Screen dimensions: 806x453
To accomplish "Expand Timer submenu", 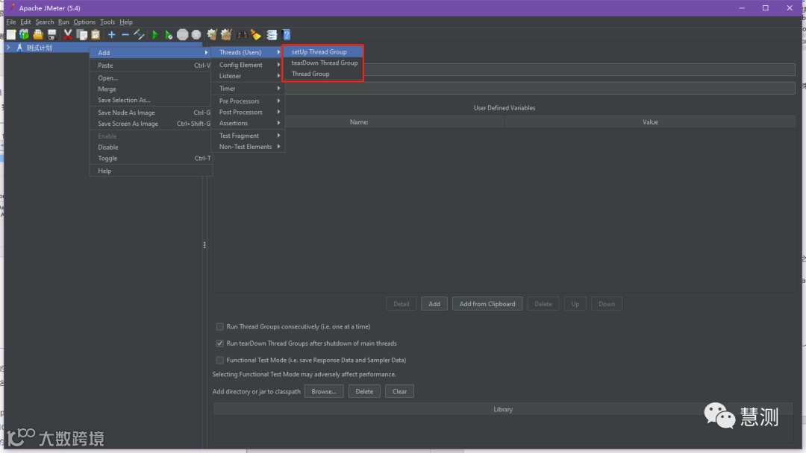I will point(248,88).
